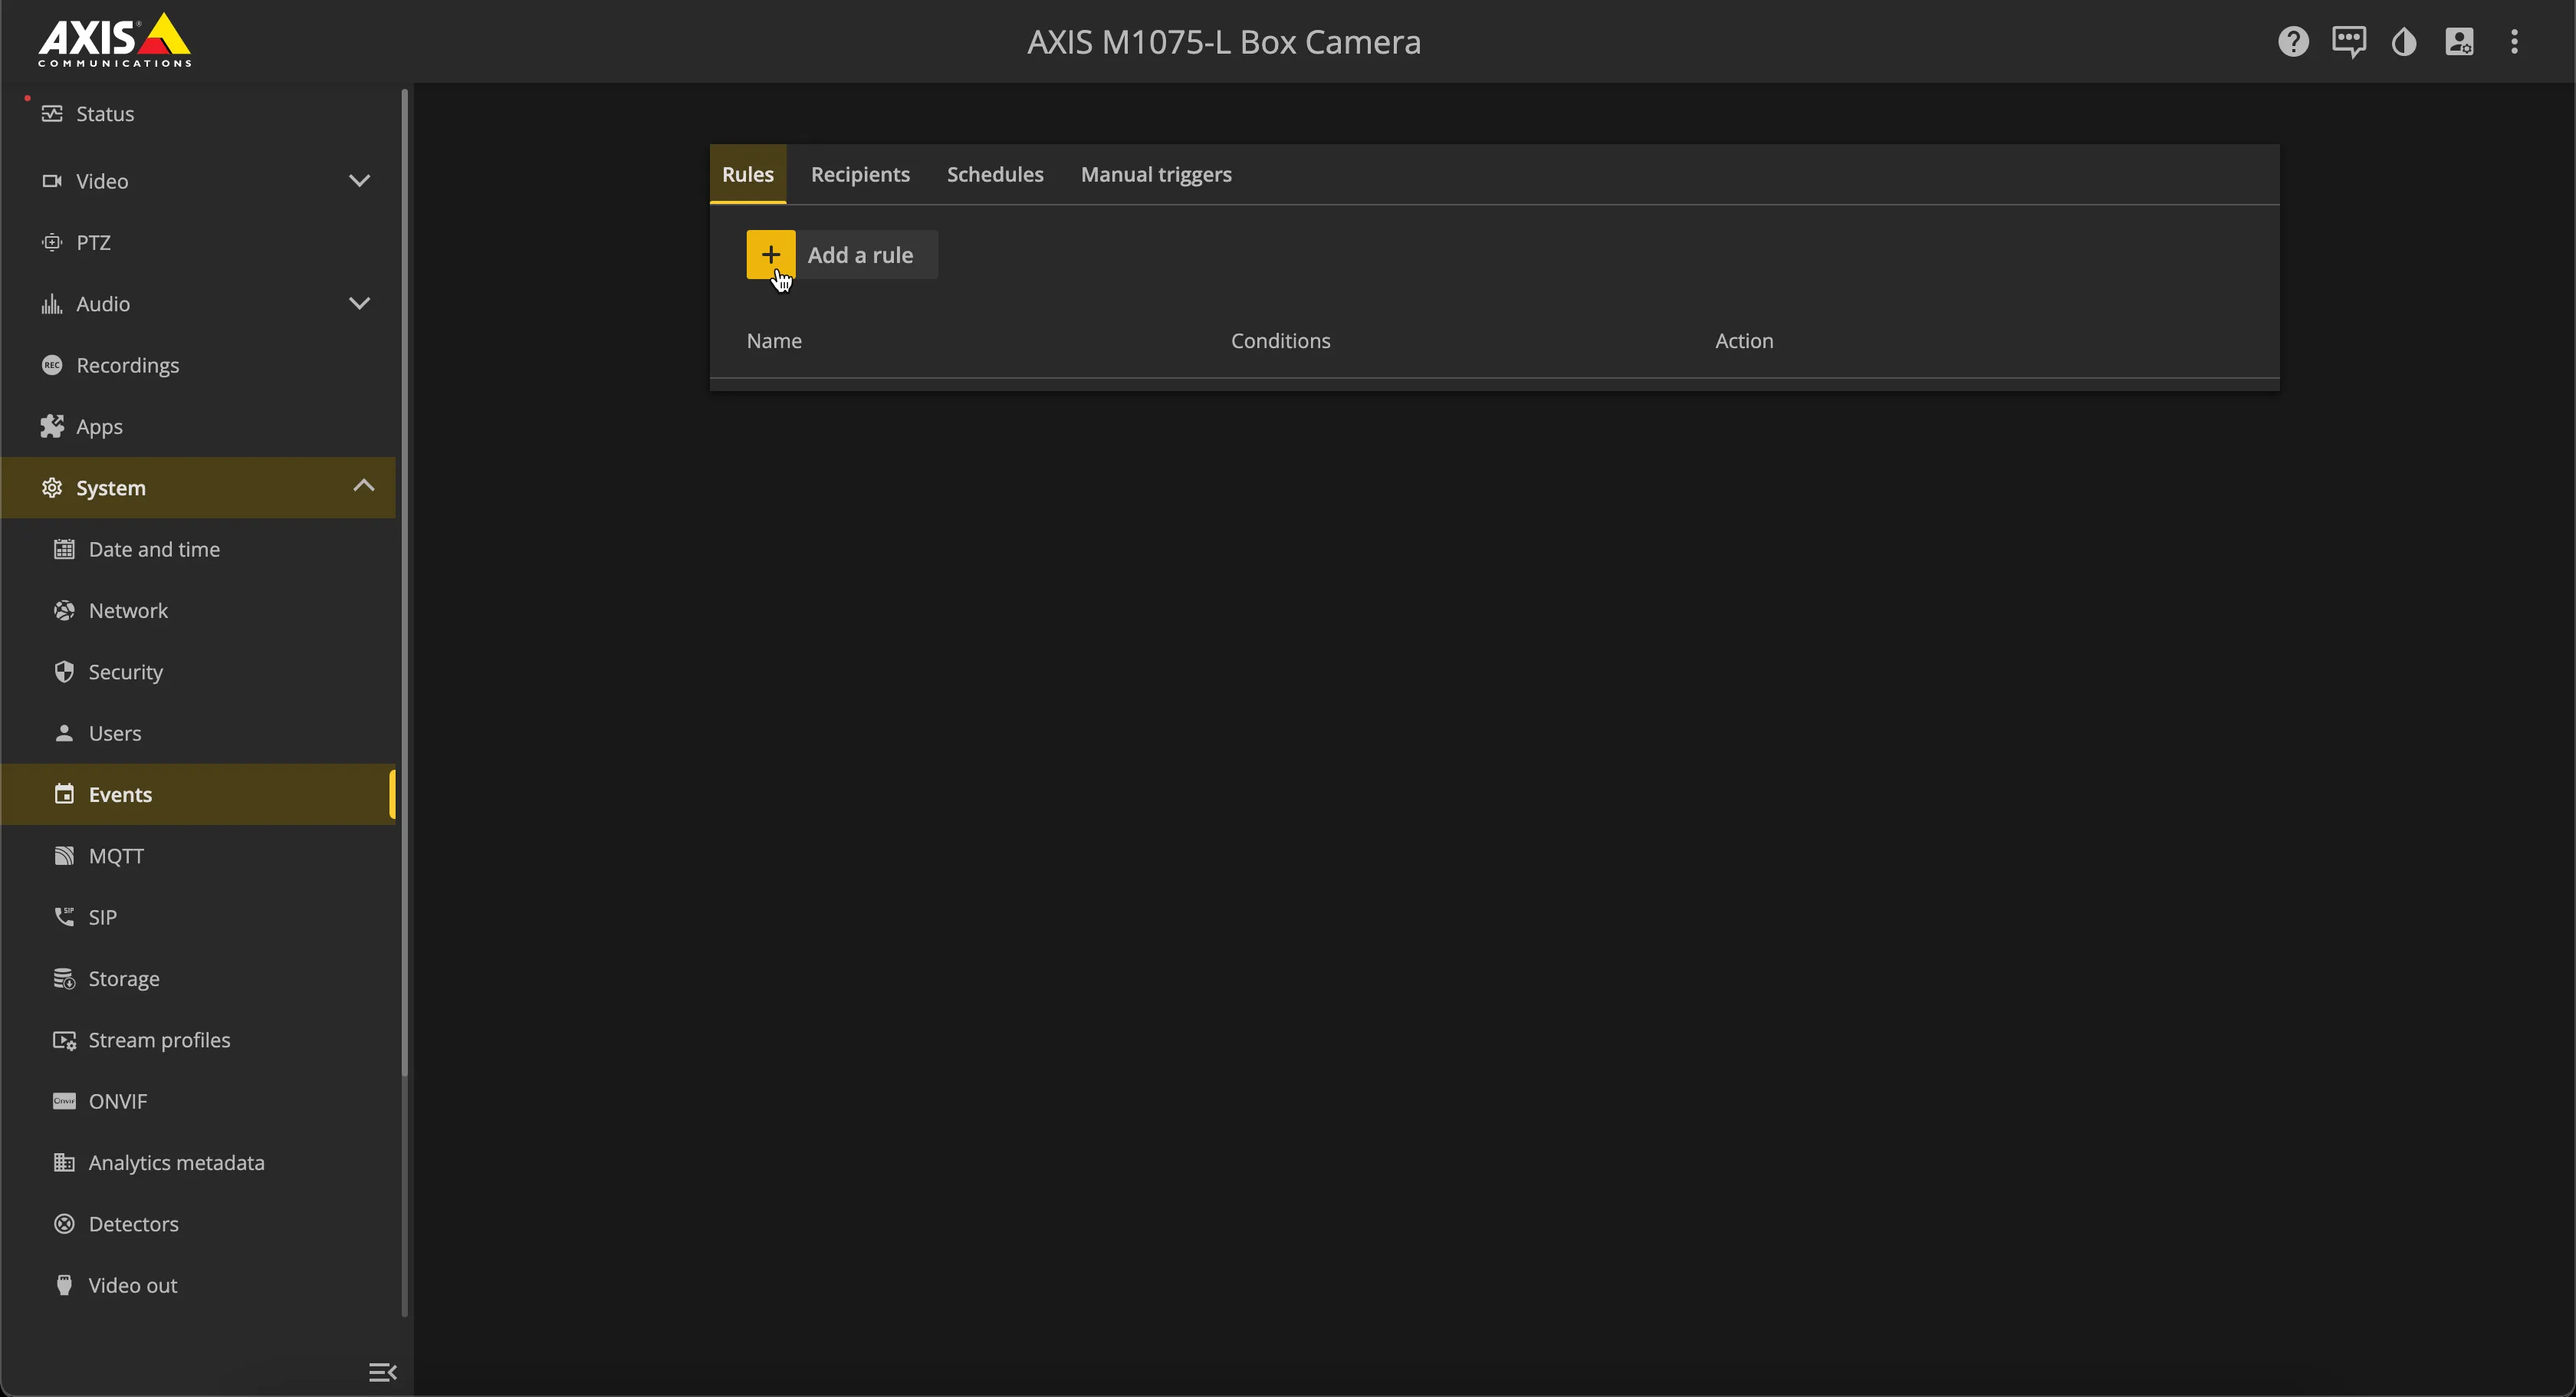Open the user account icon
Image resolution: width=2576 pixels, height=1397 pixels.
(x=2459, y=42)
